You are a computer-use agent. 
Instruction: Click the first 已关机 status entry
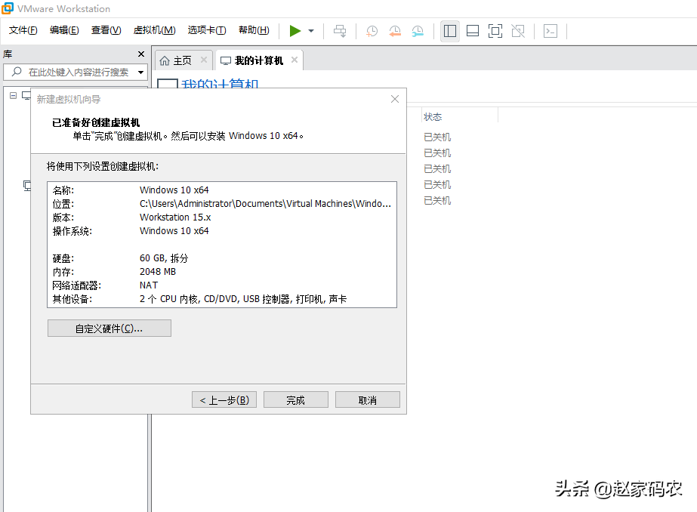437,137
